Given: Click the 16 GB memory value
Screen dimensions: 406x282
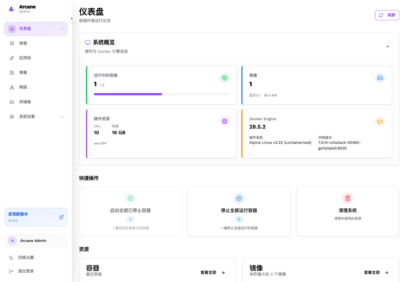Looking at the screenshot, I should (119, 133).
